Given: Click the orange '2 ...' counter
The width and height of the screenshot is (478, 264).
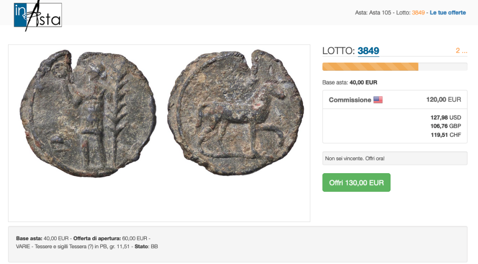Looking at the screenshot, I should point(461,51).
